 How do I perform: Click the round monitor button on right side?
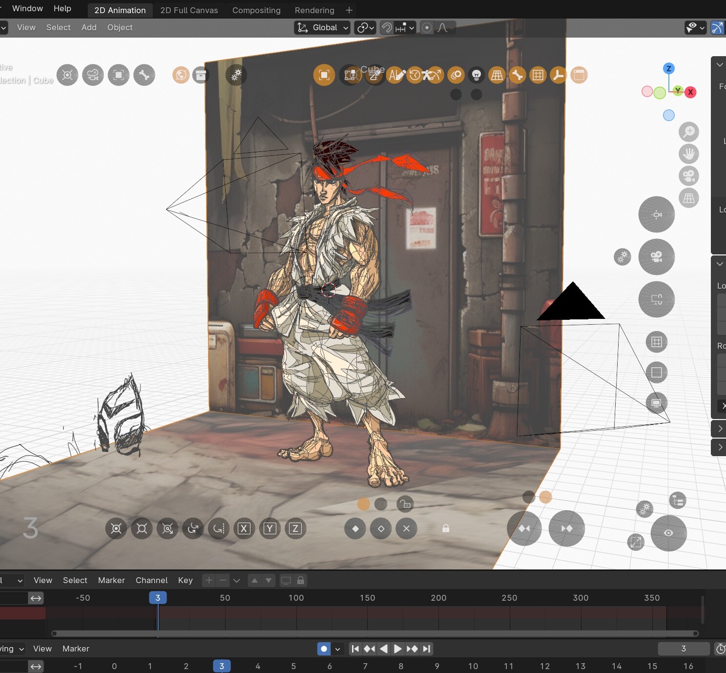coord(657,403)
